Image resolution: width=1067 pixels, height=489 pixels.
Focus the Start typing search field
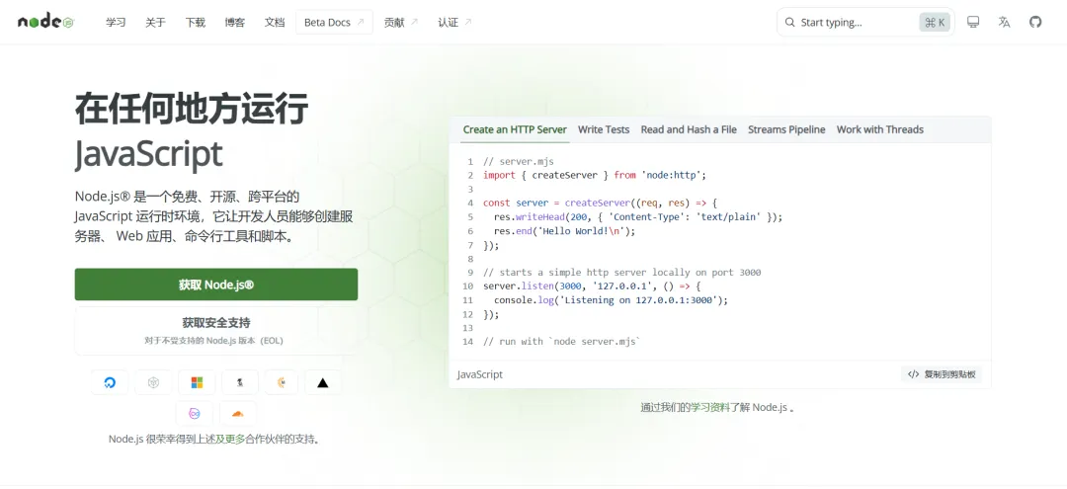click(x=865, y=23)
